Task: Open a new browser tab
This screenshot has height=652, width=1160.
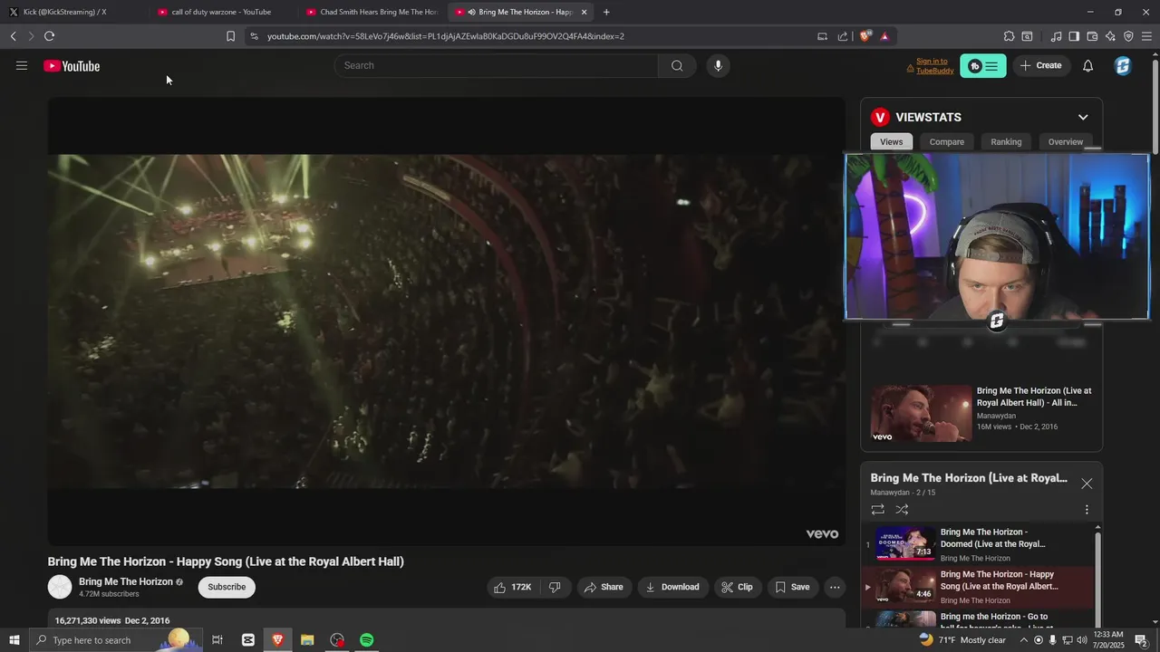Action: pyautogui.click(x=606, y=12)
